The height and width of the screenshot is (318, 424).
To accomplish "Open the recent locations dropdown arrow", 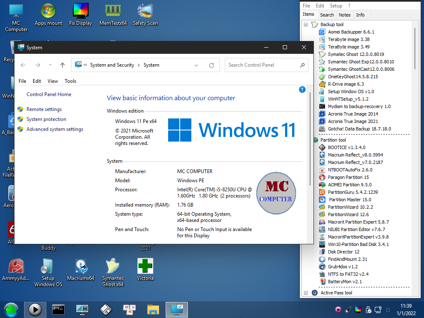I will (50, 65).
